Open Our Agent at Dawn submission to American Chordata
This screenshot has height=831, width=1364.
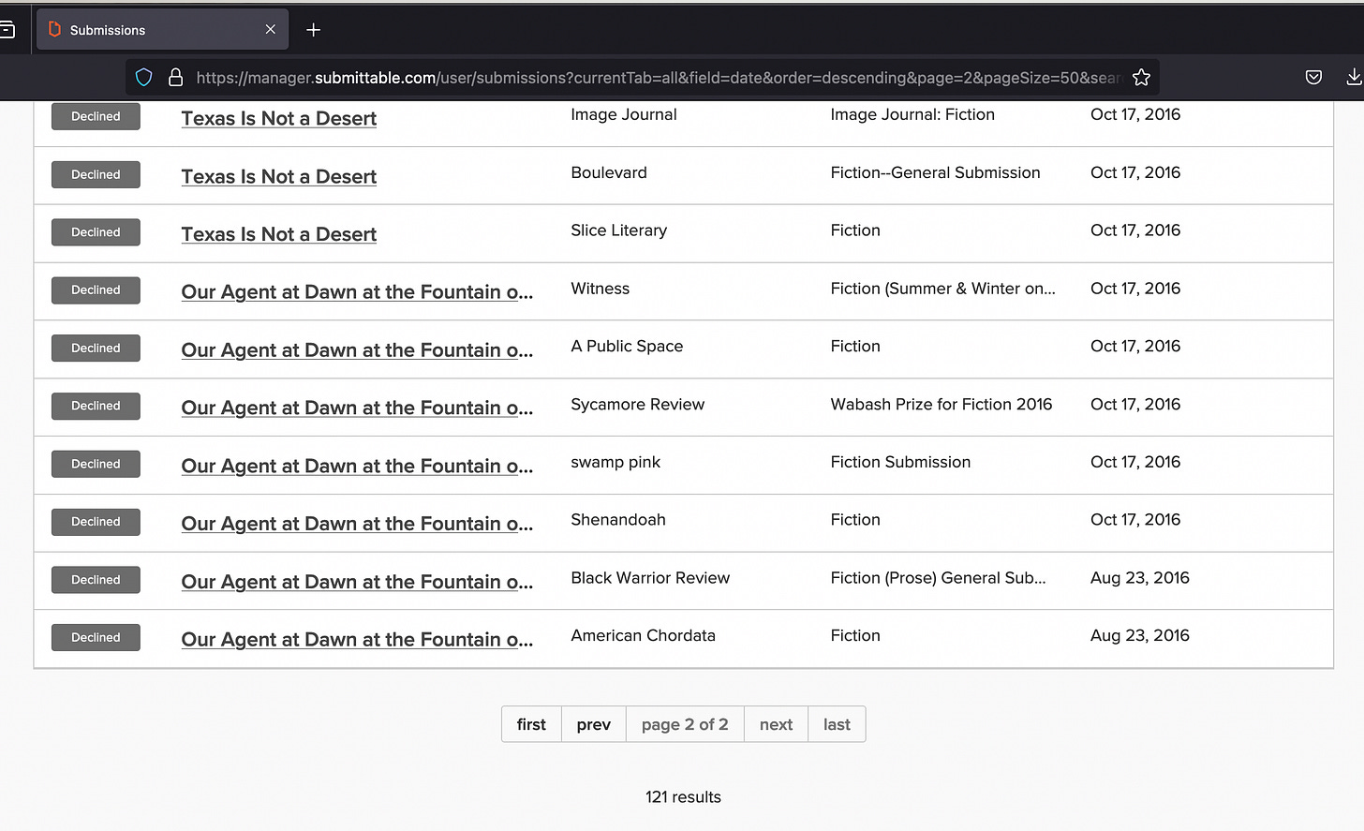(357, 640)
